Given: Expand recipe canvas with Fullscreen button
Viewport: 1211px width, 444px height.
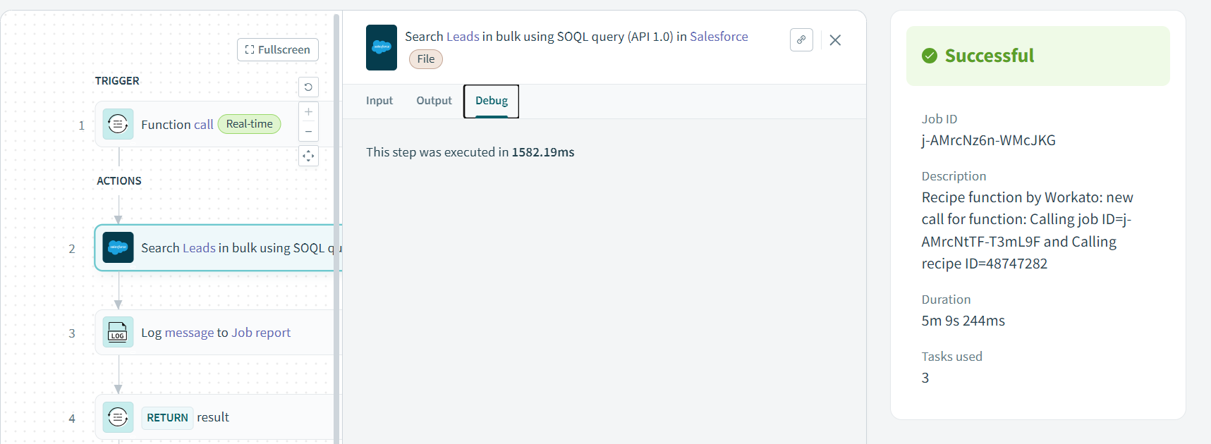Looking at the screenshot, I should pos(278,50).
